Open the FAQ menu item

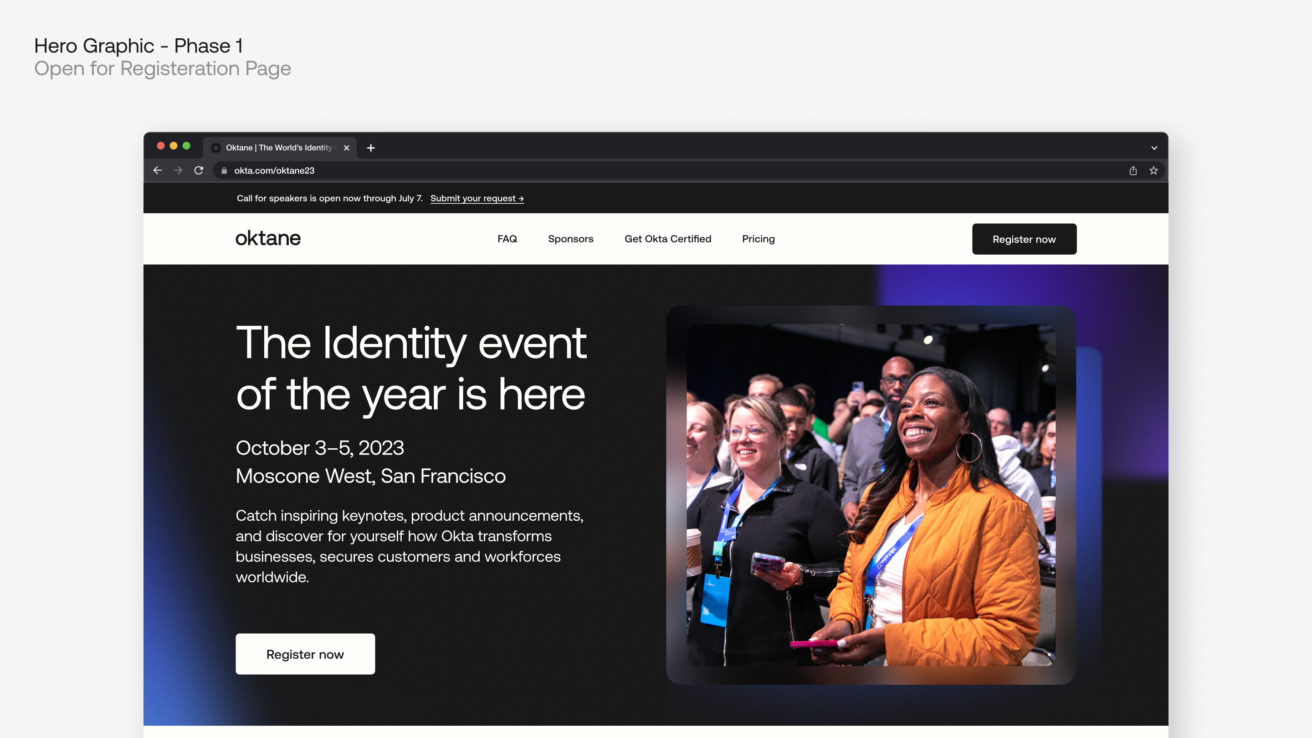[x=507, y=239]
